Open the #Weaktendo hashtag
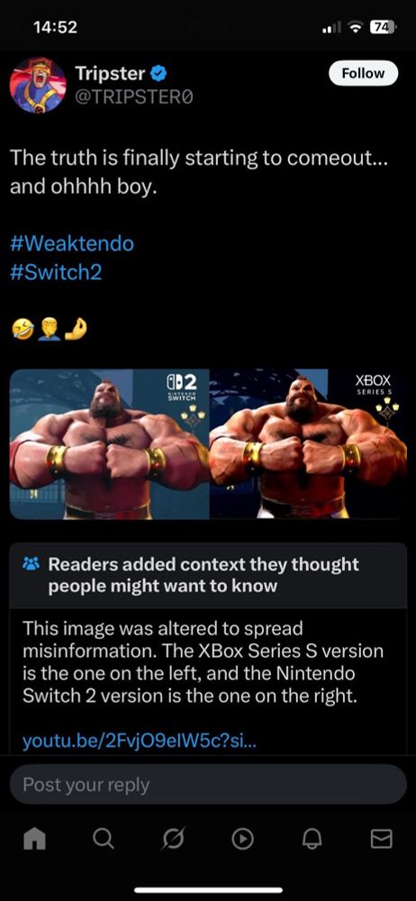The height and width of the screenshot is (901, 416). click(72, 243)
